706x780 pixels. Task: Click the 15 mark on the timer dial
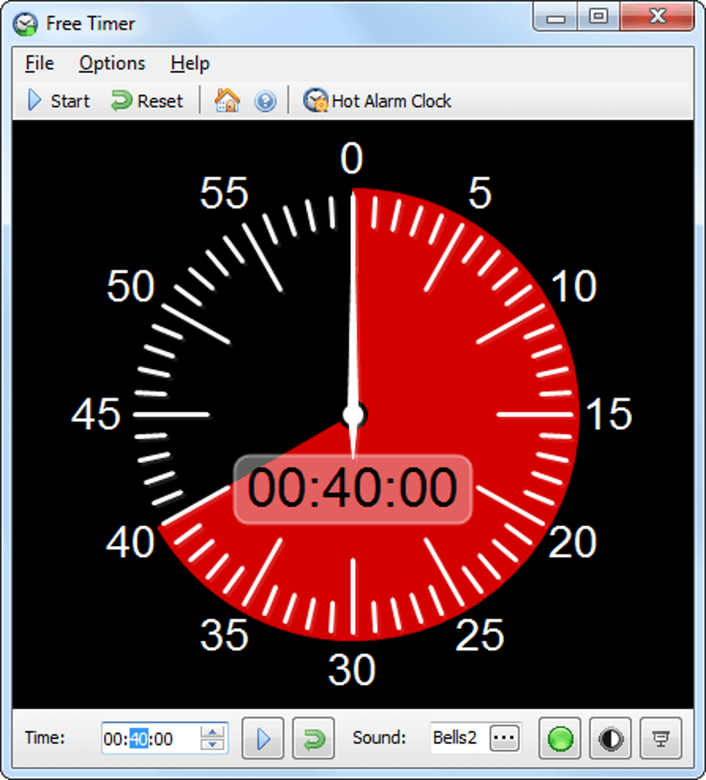(609, 414)
